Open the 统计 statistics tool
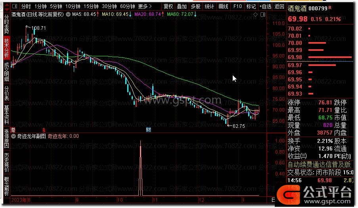 209,6
